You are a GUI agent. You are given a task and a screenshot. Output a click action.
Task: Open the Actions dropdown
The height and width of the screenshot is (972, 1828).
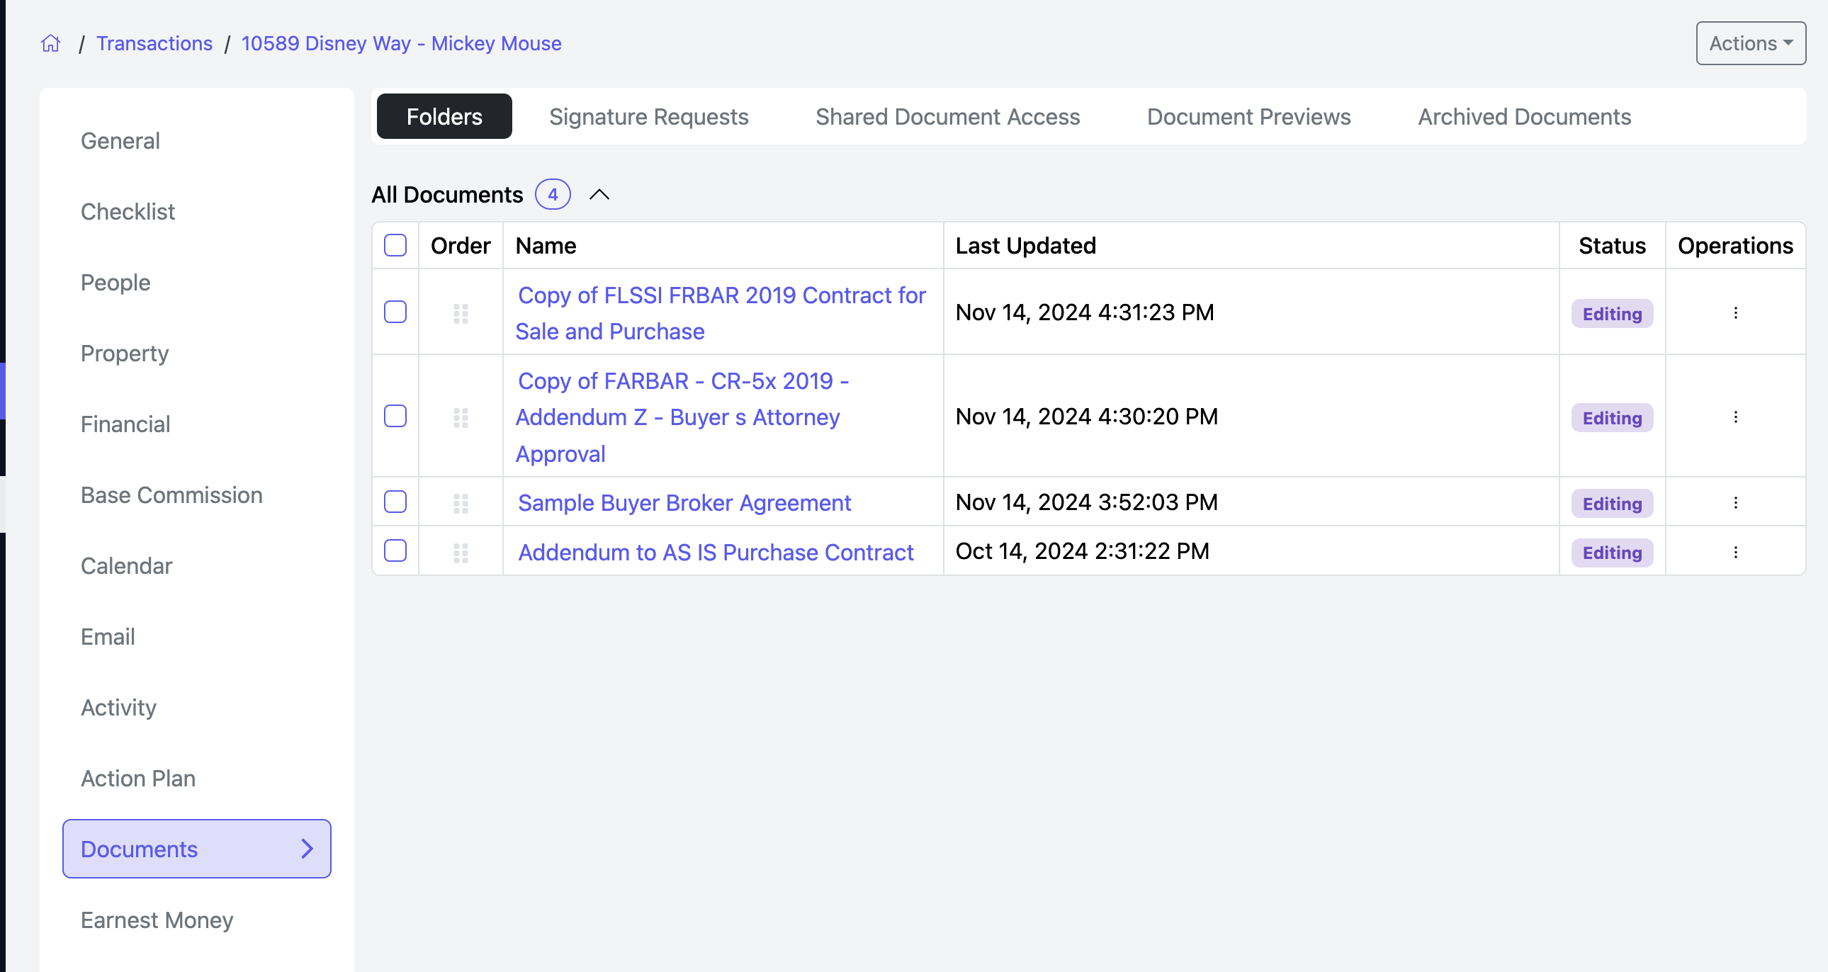(x=1750, y=43)
